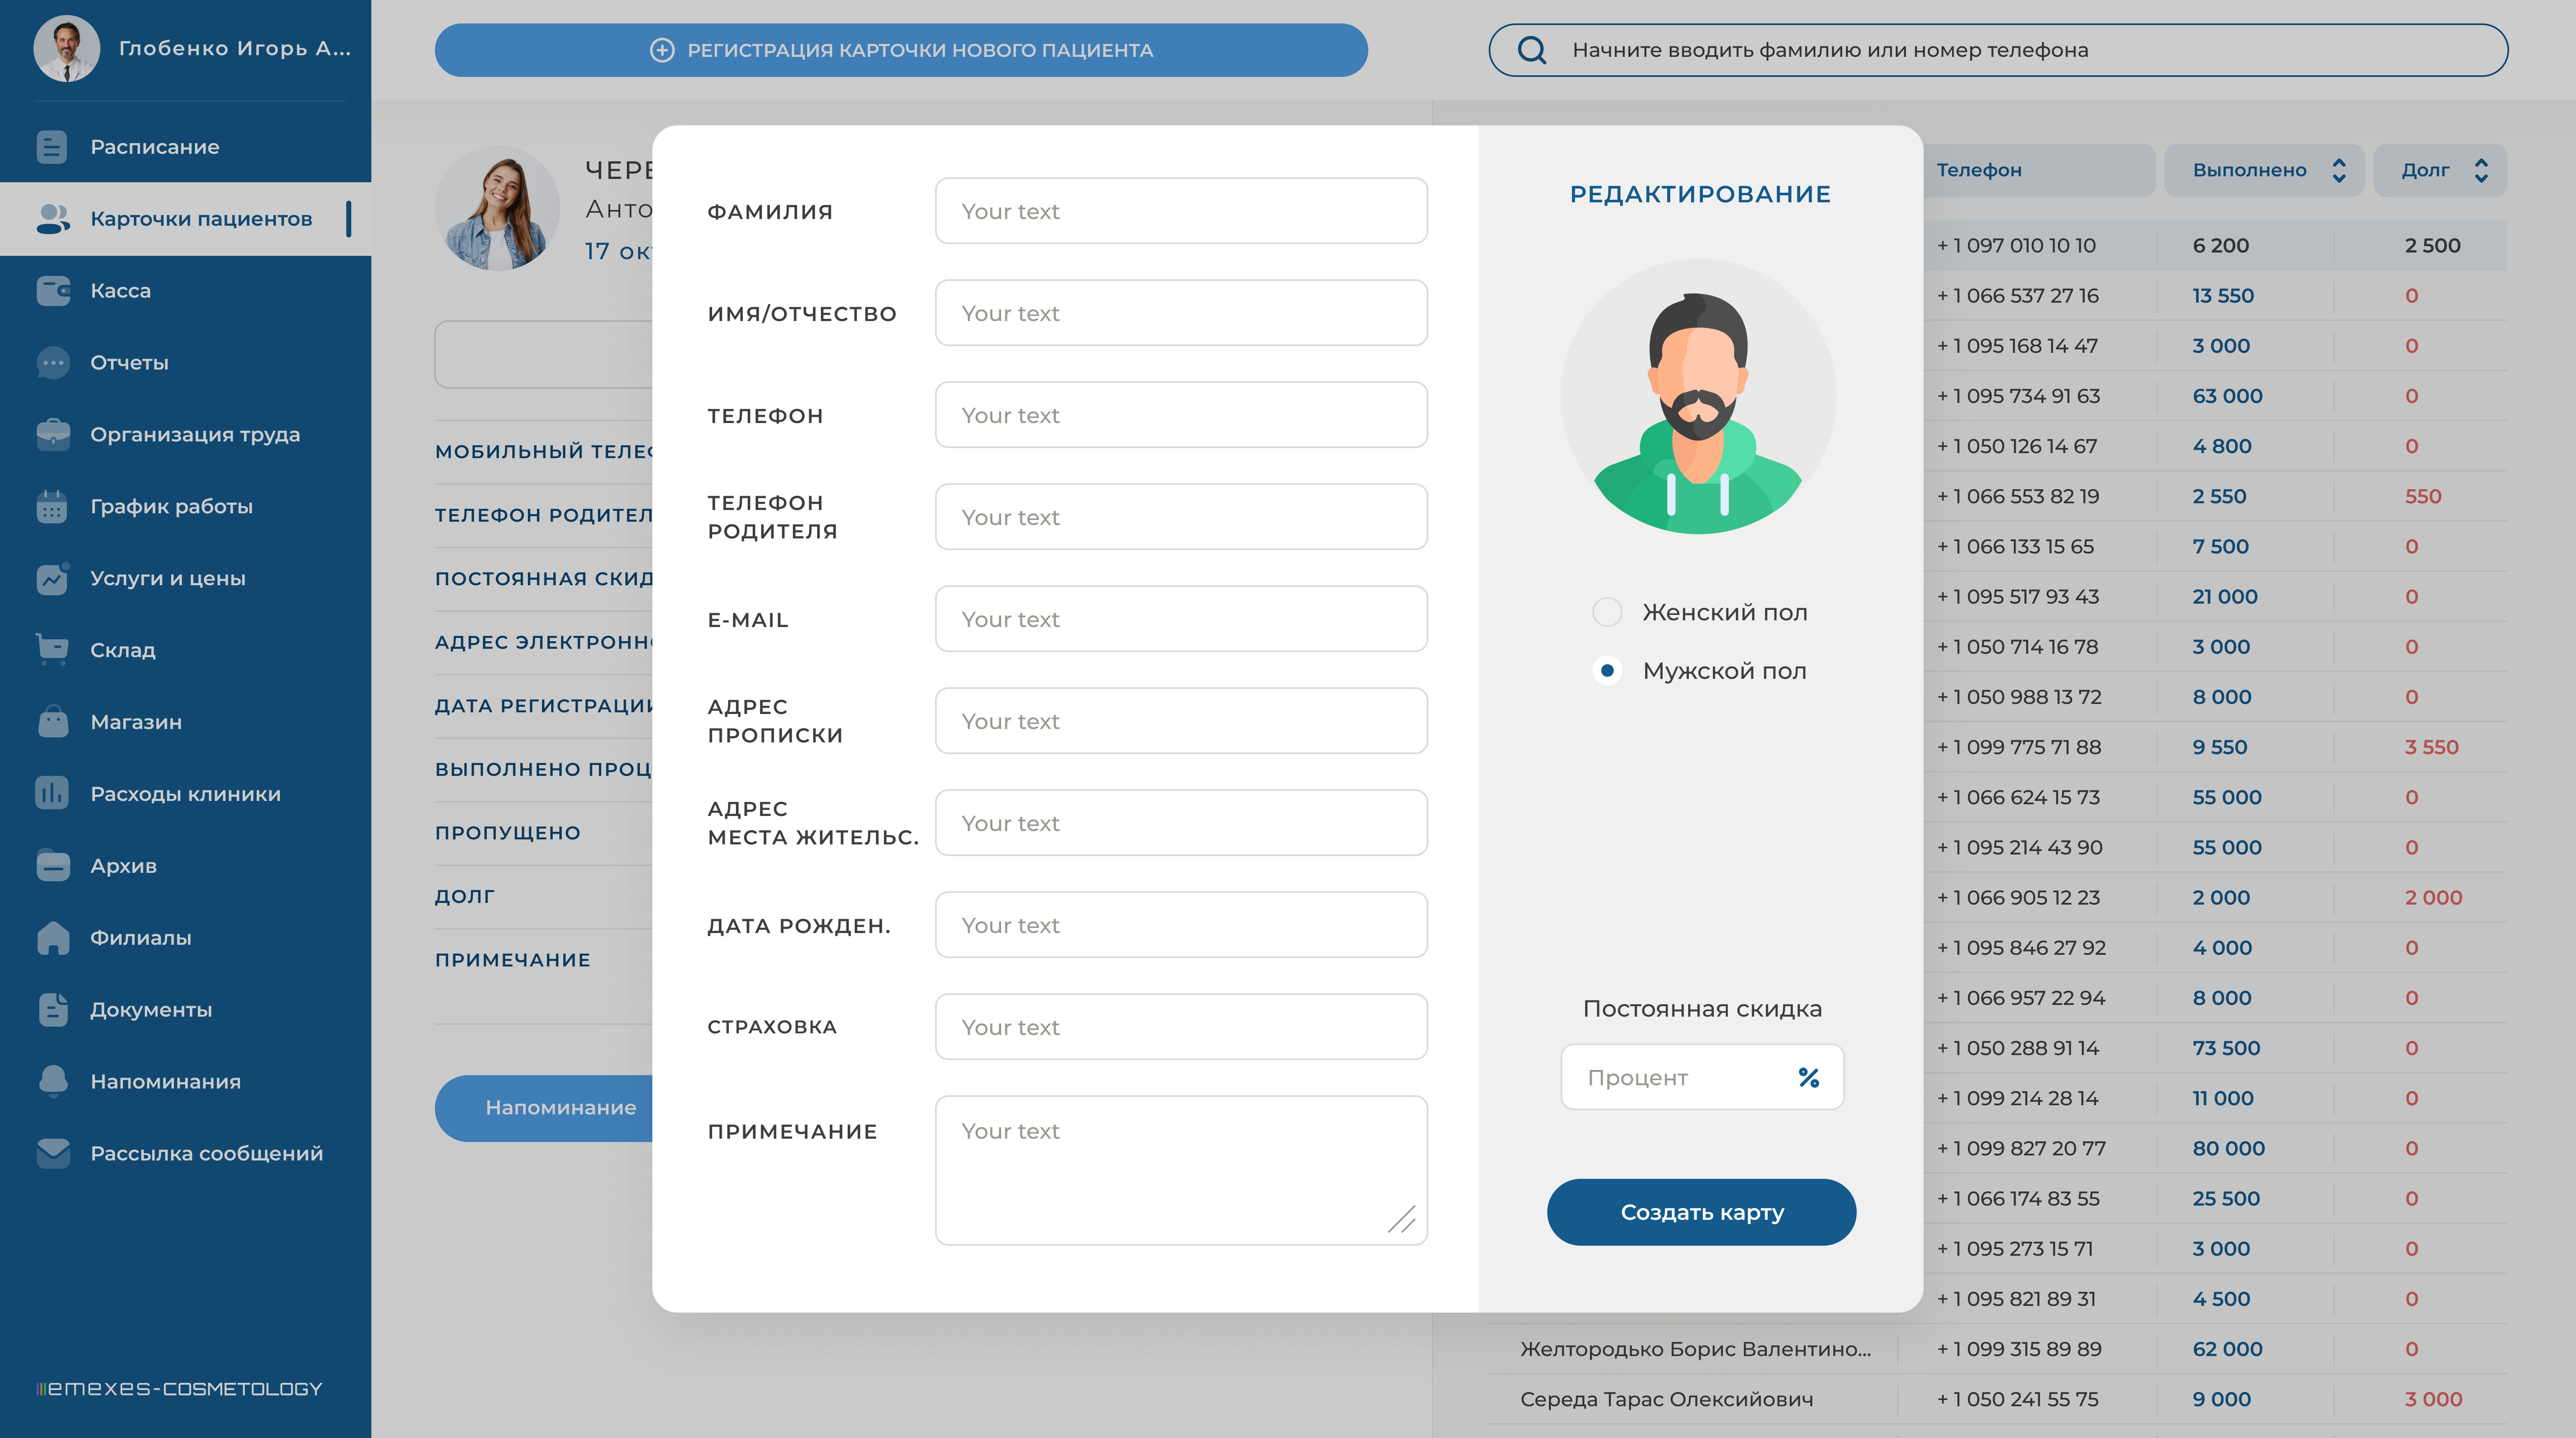Click inside the Примечание text area
The height and width of the screenshot is (1438, 2576).
click(1181, 1170)
